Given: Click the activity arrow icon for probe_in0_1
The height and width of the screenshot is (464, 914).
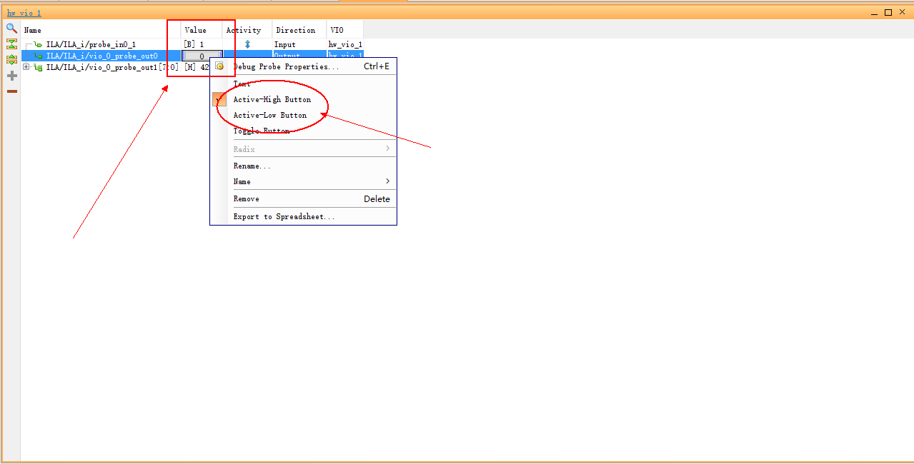Looking at the screenshot, I should [247, 44].
